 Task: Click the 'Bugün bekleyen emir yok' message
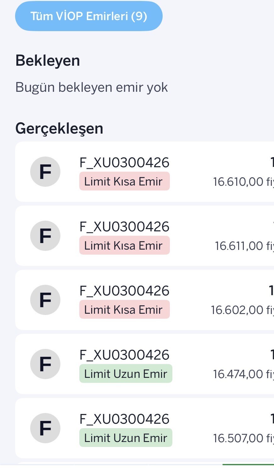(x=92, y=87)
